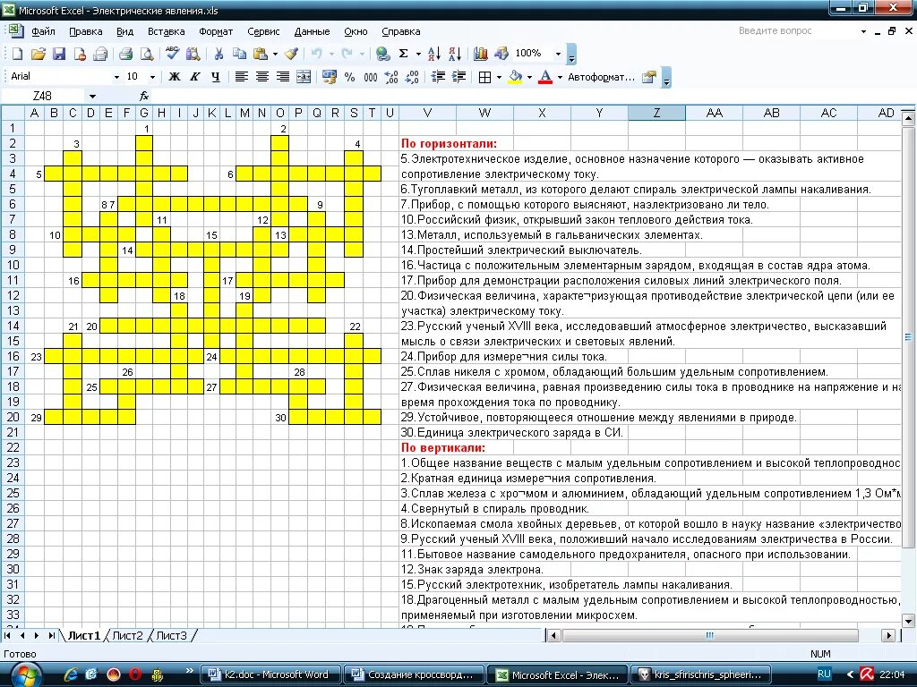Click the Merge and Center icon
Screen dimensions: 917x687
pyautogui.click(x=304, y=77)
